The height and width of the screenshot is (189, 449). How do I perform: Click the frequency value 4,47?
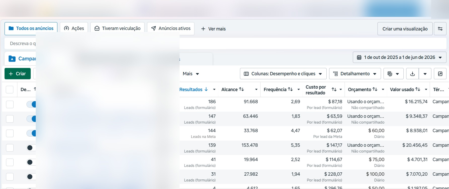tap(296, 131)
